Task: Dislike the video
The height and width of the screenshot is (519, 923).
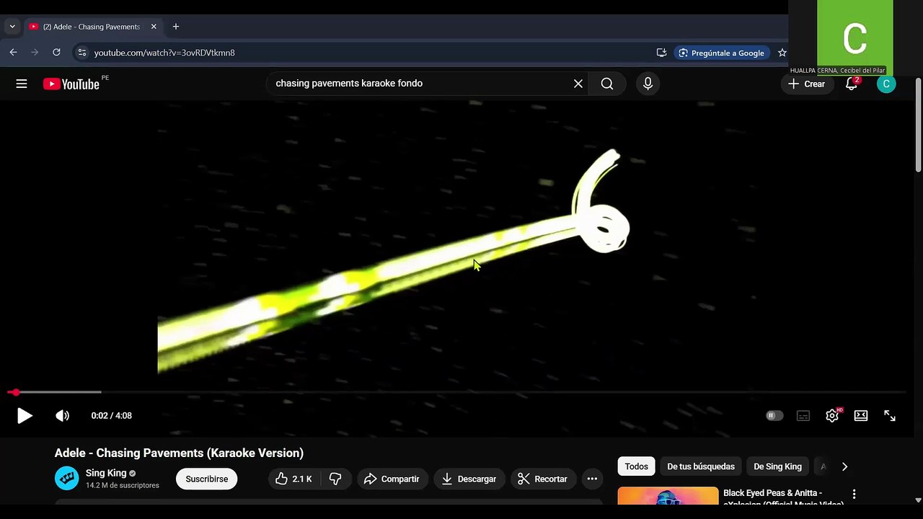Action: [x=335, y=479]
